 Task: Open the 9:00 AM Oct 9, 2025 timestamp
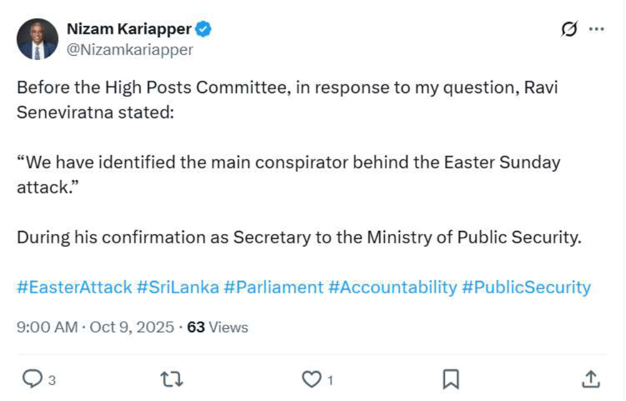[95, 327]
